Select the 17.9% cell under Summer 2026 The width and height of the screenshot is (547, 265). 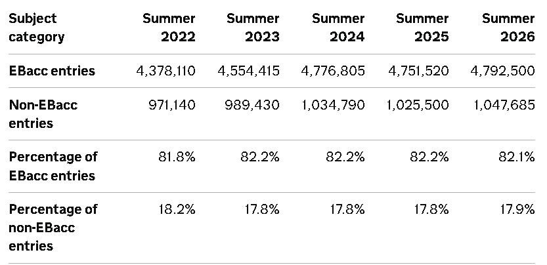tap(517, 209)
